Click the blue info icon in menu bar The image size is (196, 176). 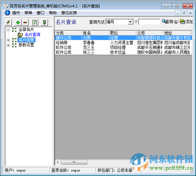[x=7, y=13]
